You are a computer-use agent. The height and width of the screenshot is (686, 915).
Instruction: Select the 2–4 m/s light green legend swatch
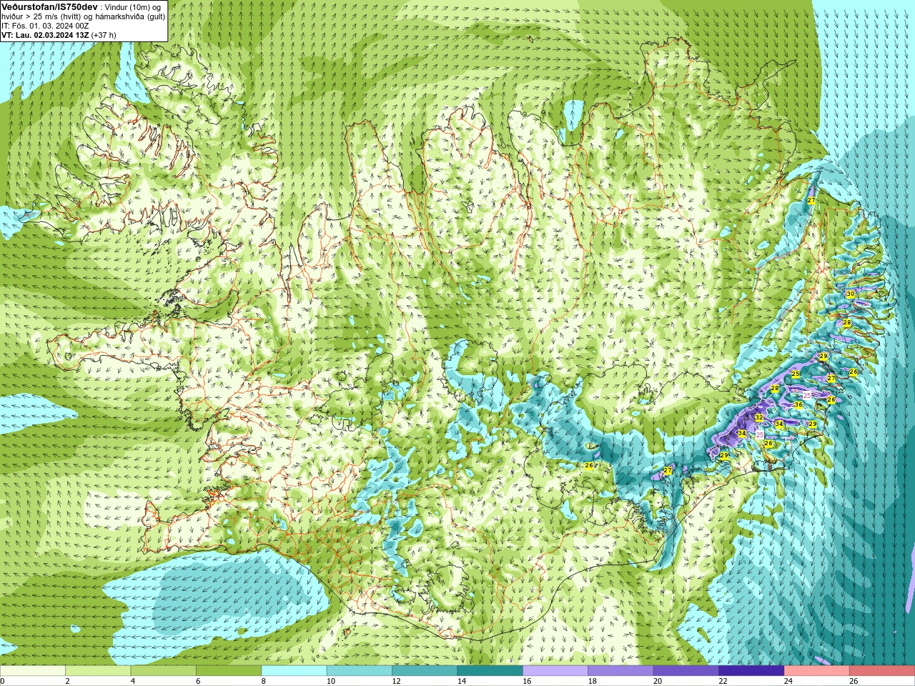click(99, 671)
